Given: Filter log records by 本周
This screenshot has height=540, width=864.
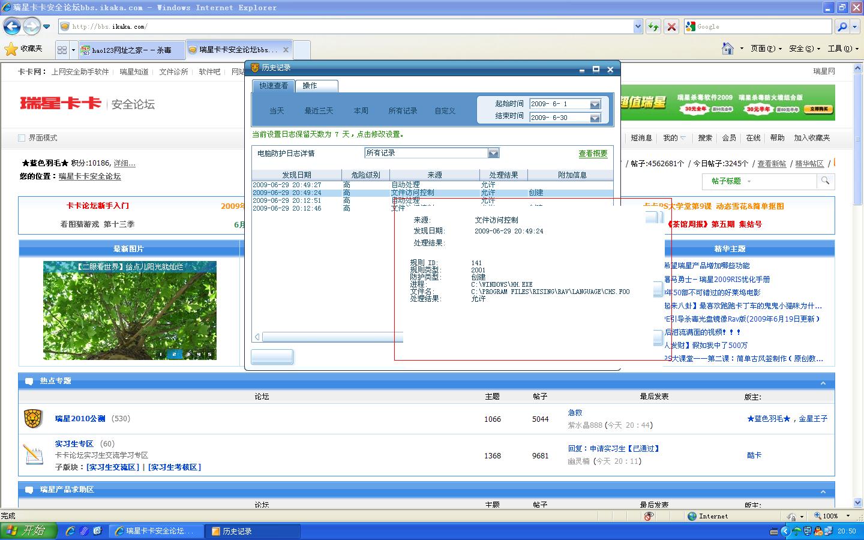Looking at the screenshot, I should [x=361, y=111].
